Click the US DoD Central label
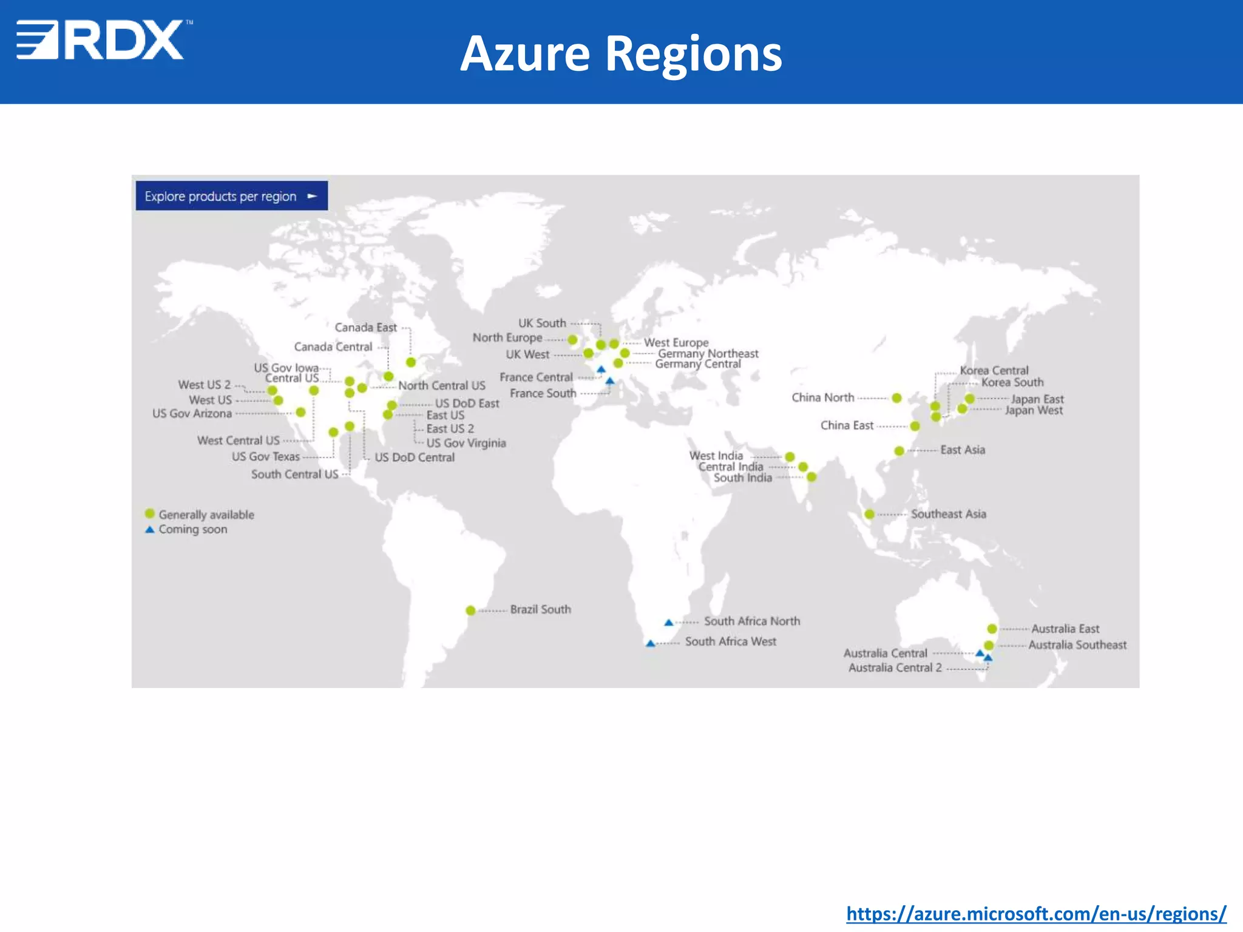 [x=415, y=458]
